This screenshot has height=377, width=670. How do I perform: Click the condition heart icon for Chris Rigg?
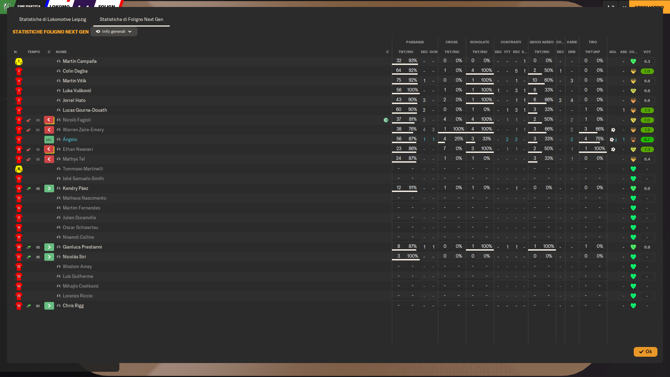click(633, 306)
